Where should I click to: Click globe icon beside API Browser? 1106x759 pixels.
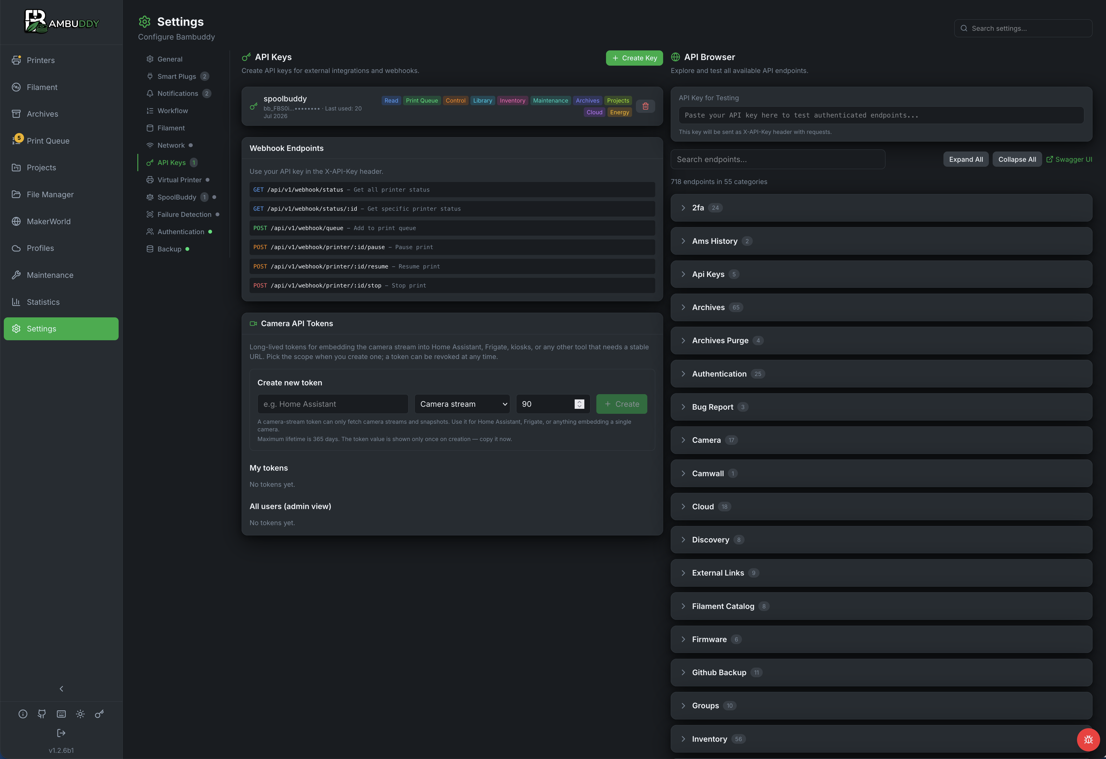[x=675, y=57]
